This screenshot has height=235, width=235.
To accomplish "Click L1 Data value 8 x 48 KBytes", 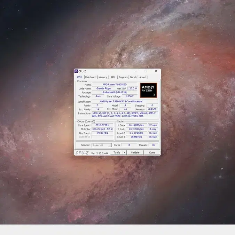I will (136, 125).
